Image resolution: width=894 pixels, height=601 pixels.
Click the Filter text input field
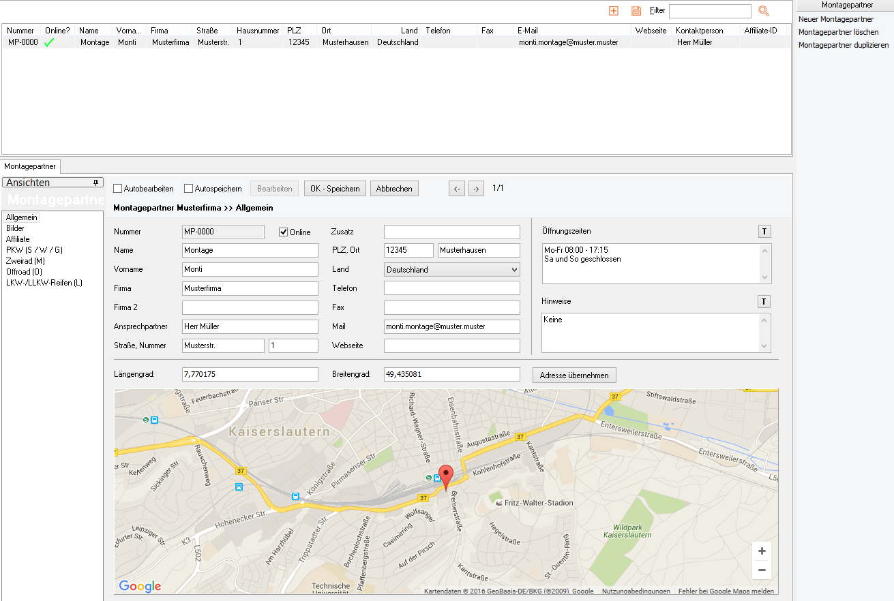coord(709,11)
